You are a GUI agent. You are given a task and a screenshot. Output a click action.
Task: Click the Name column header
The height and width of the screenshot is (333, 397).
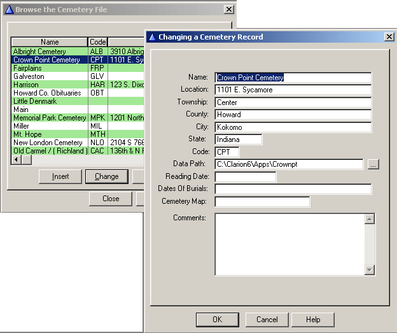pos(50,42)
